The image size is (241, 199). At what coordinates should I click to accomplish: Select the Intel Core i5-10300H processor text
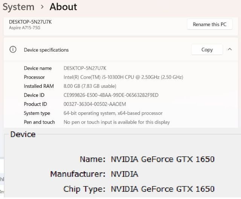(x=123, y=77)
